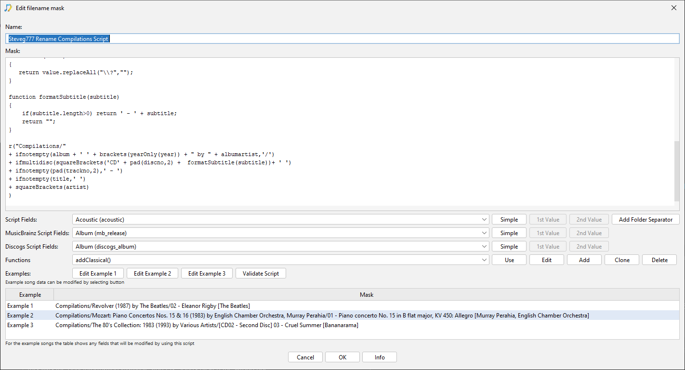Viewport: 685px width, 370px height.
Task: Click the app icon in the title bar
Action: [8, 8]
